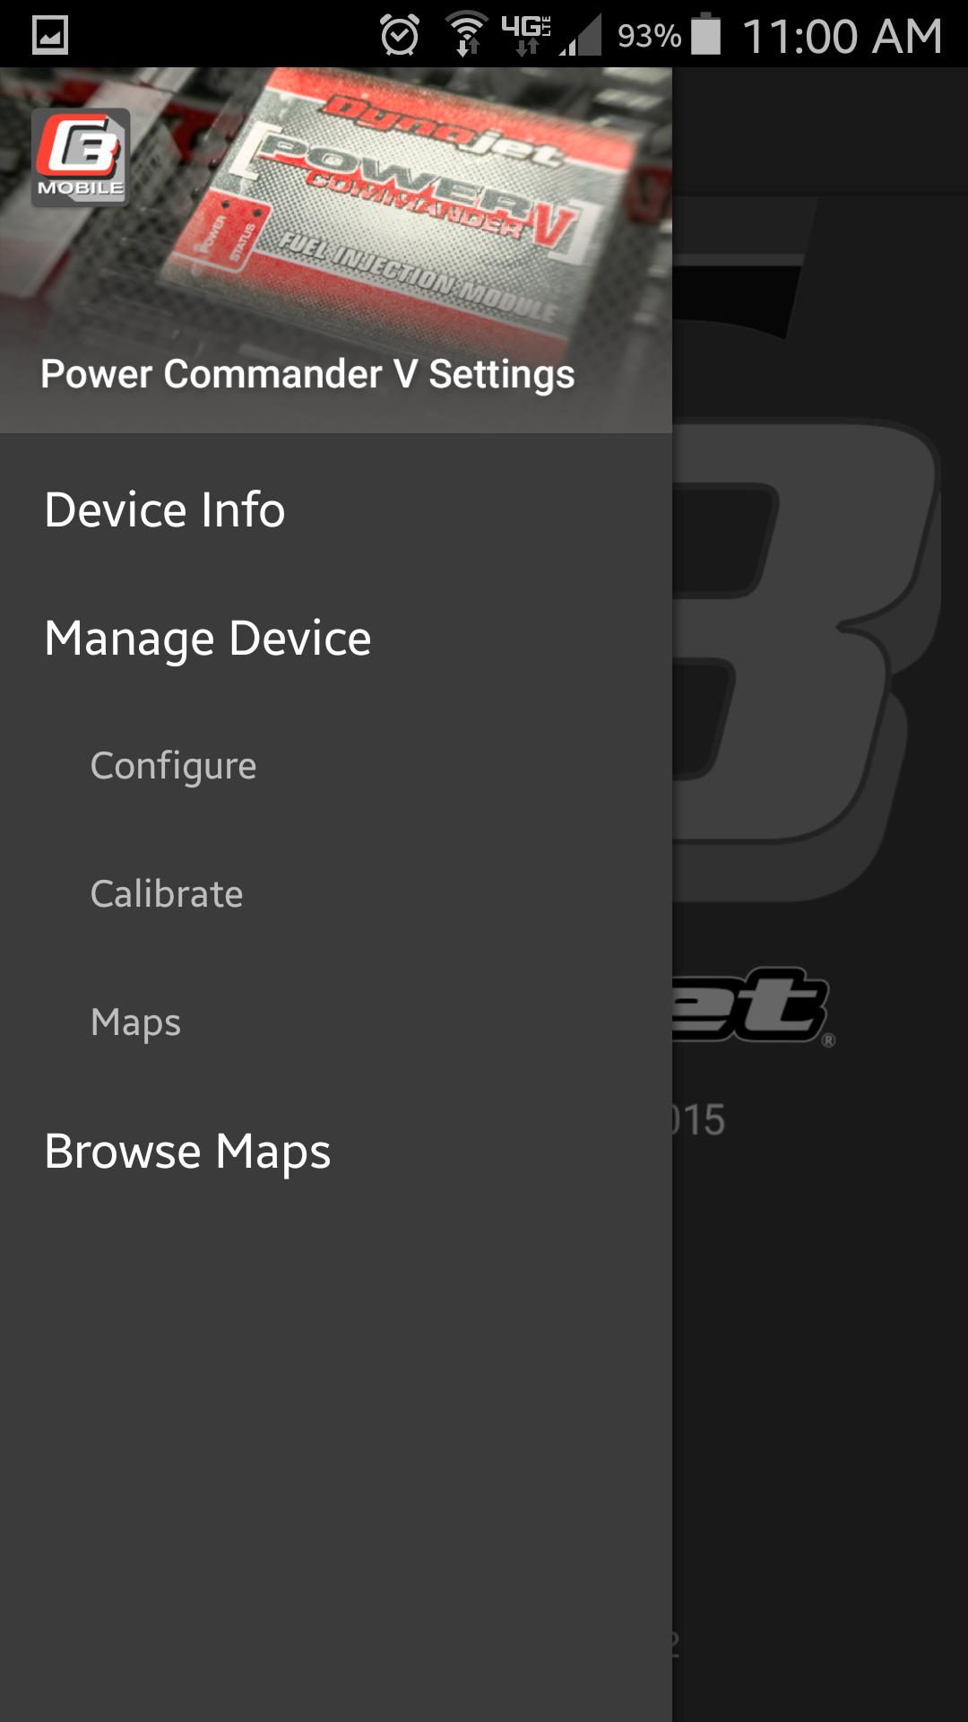Tap the alarm clock status bar icon
The image size is (968, 1722).
pos(397,33)
